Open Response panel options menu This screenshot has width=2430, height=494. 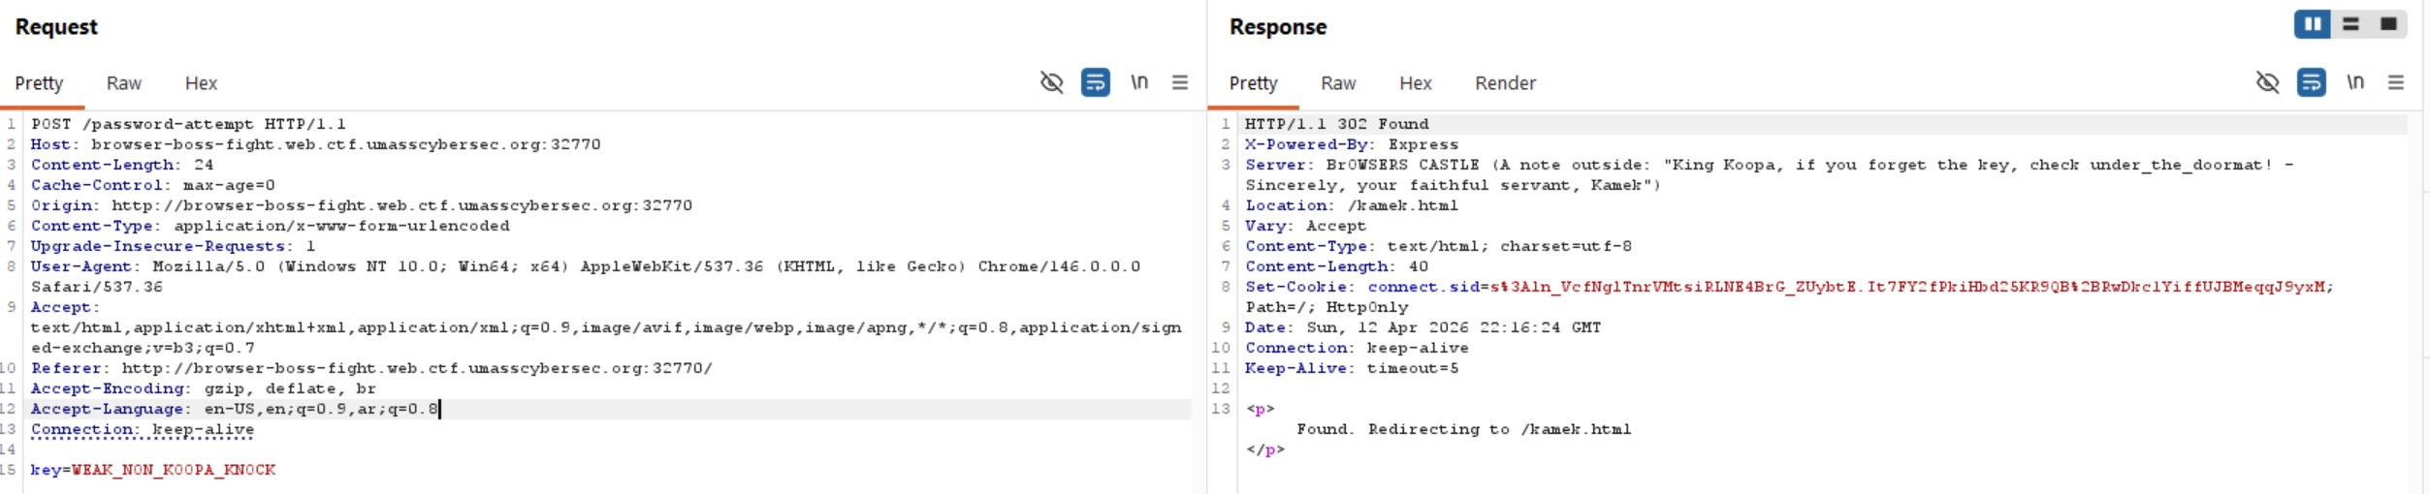[2396, 82]
